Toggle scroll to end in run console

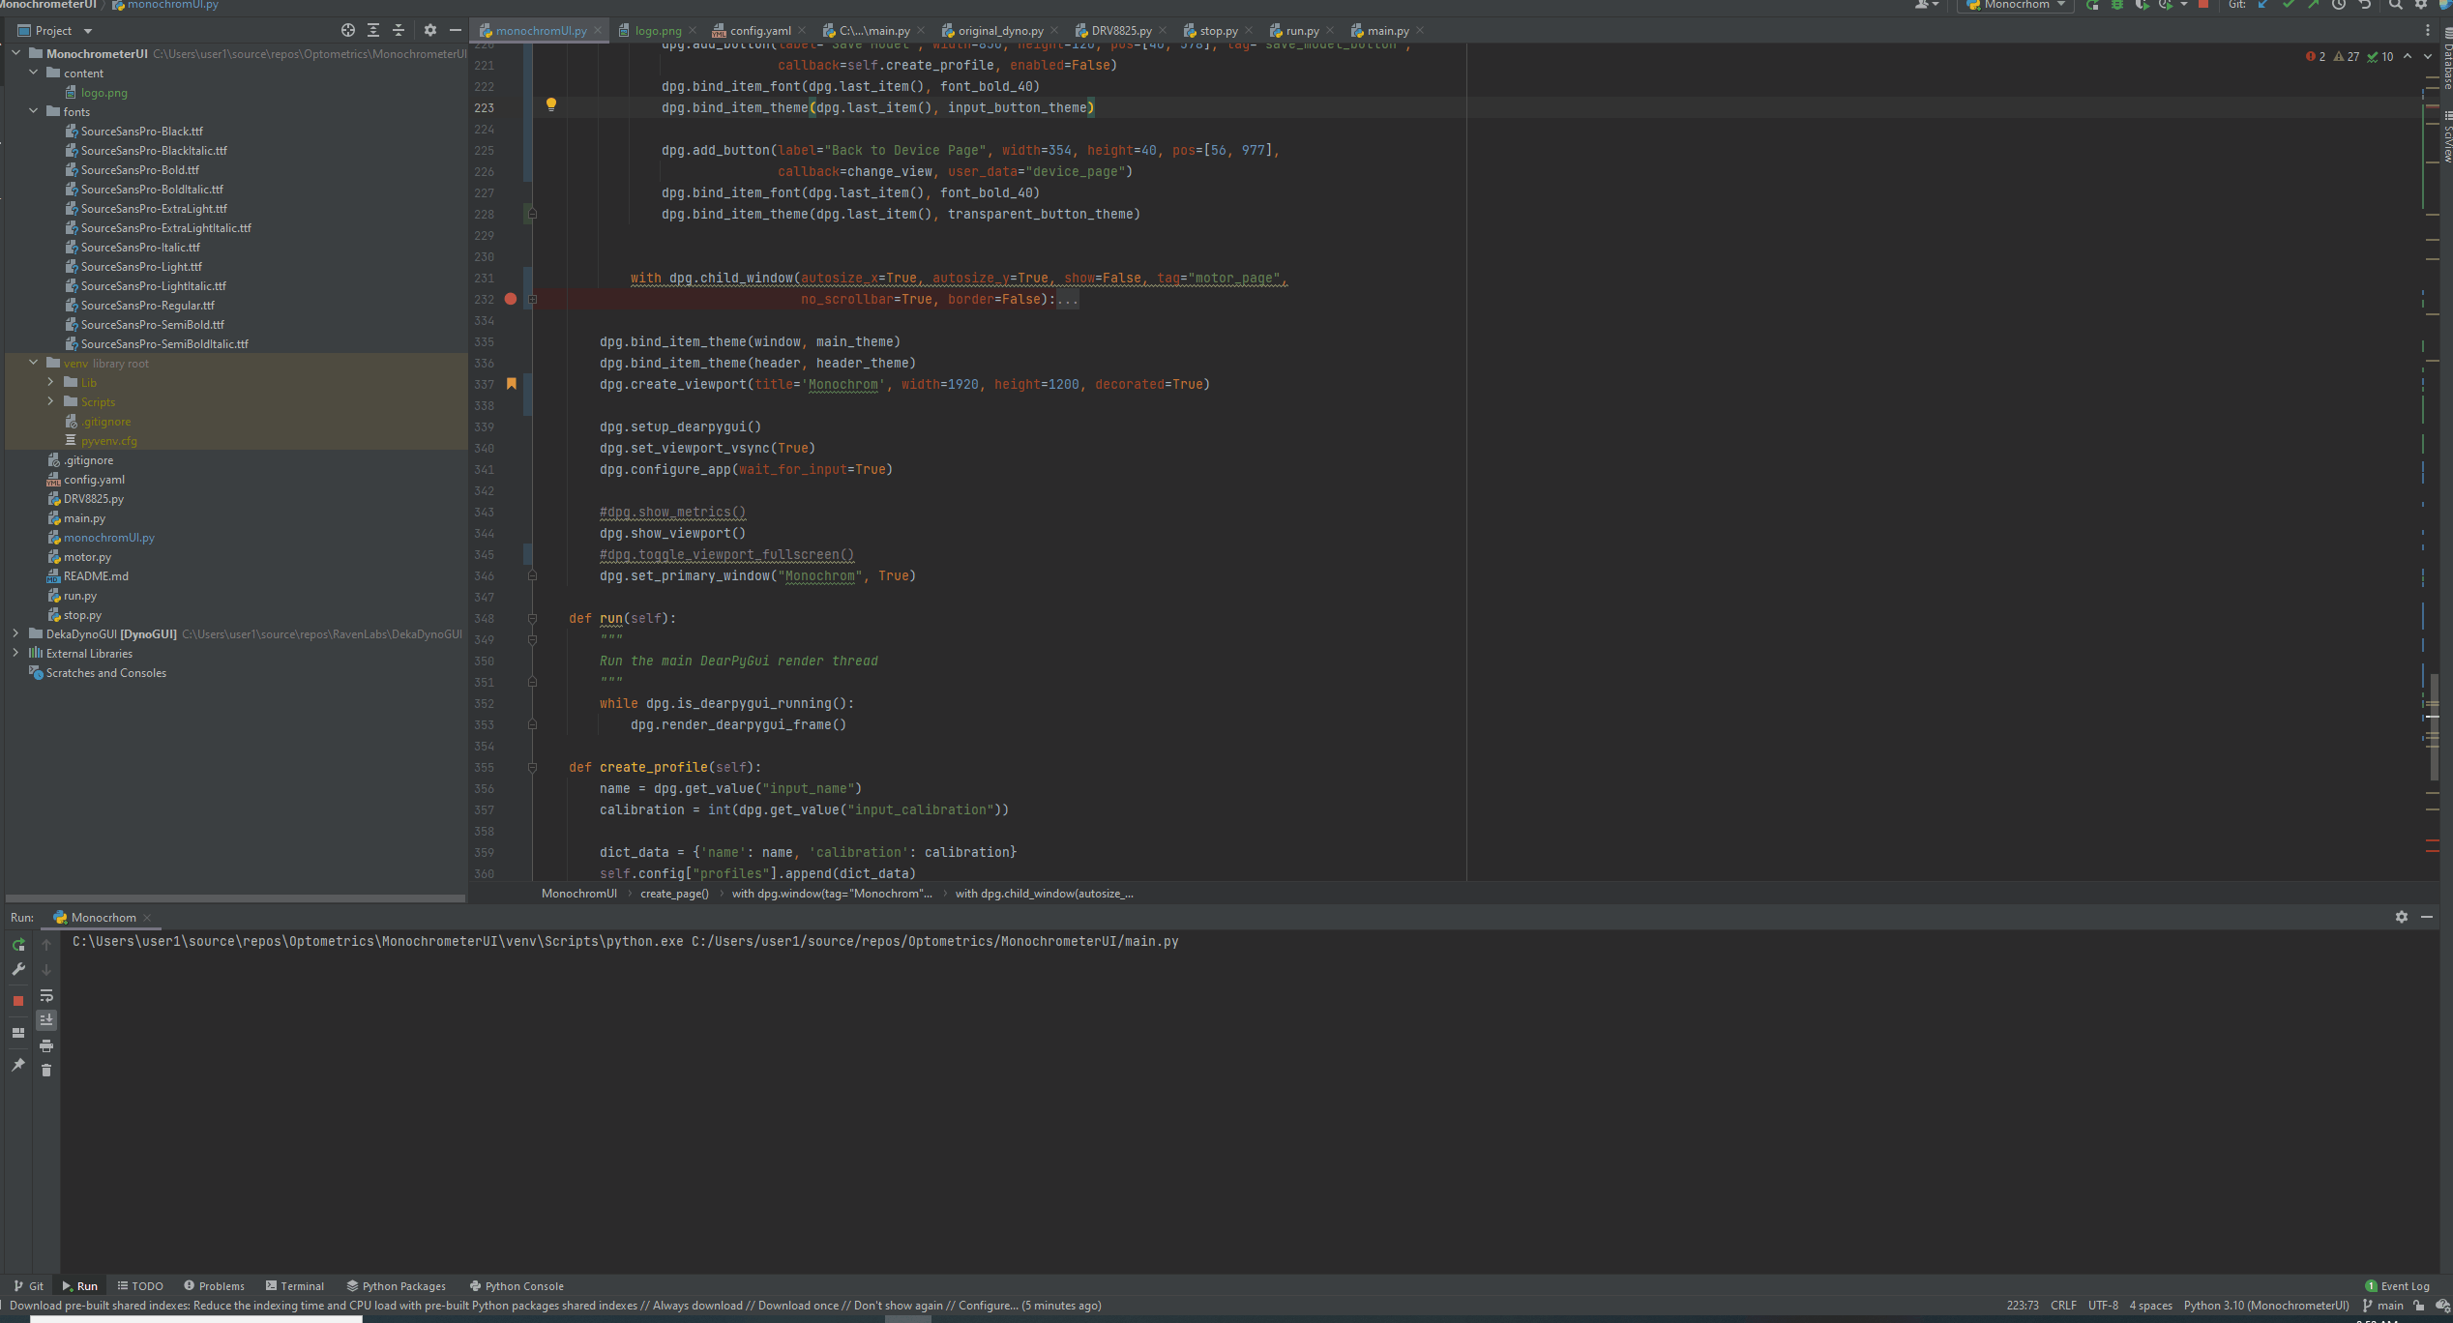click(x=46, y=1020)
